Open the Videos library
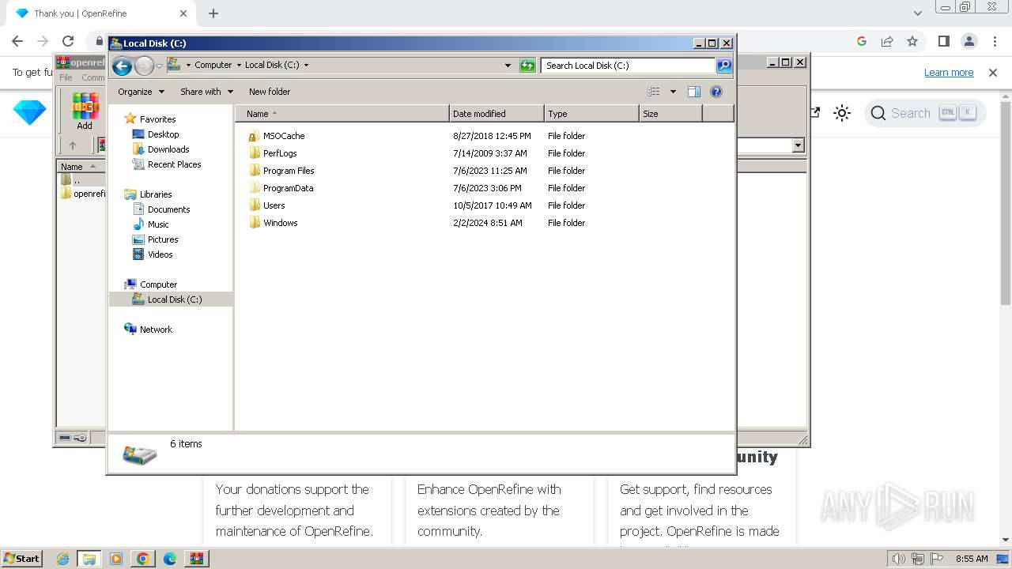This screenshot has width=1012, height=569. pyautogui.click(x=160, y=254)
